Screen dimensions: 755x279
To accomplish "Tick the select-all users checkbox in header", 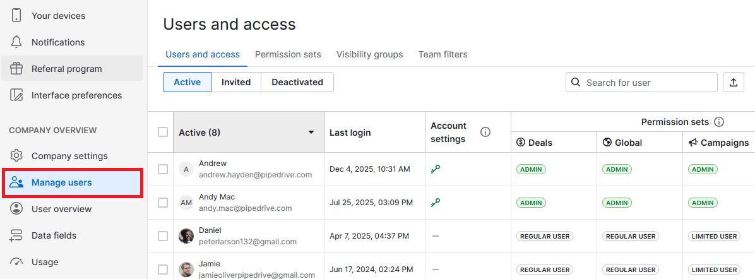I will (163, 132).
